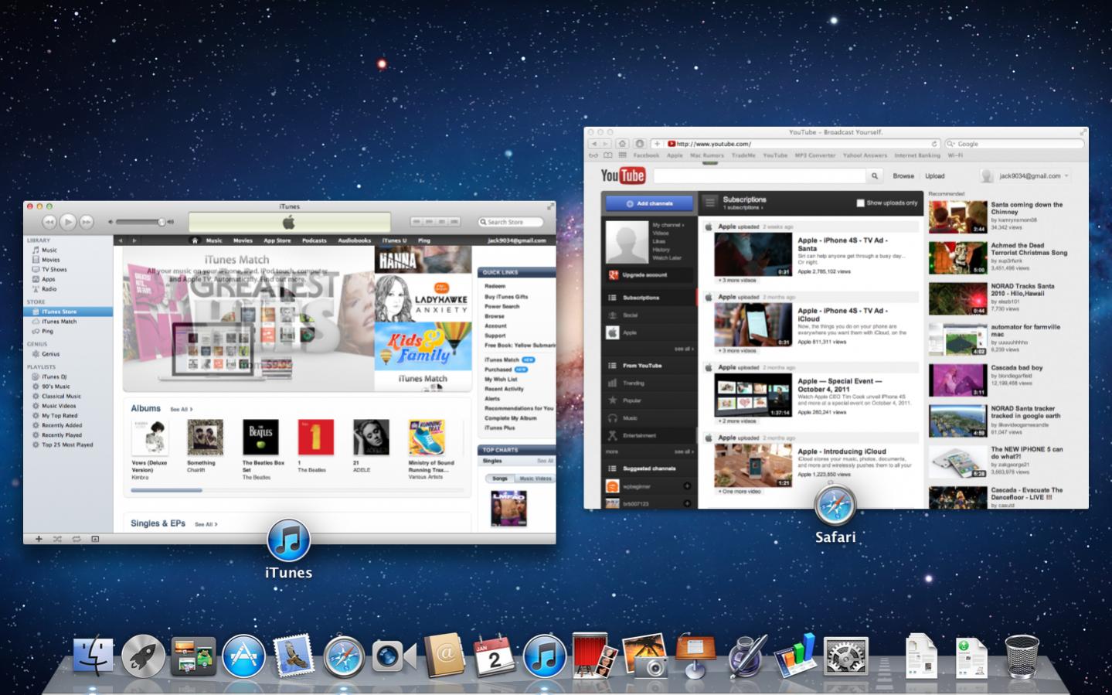Open Power Search in iTunes Quick Links

point(502,306)
